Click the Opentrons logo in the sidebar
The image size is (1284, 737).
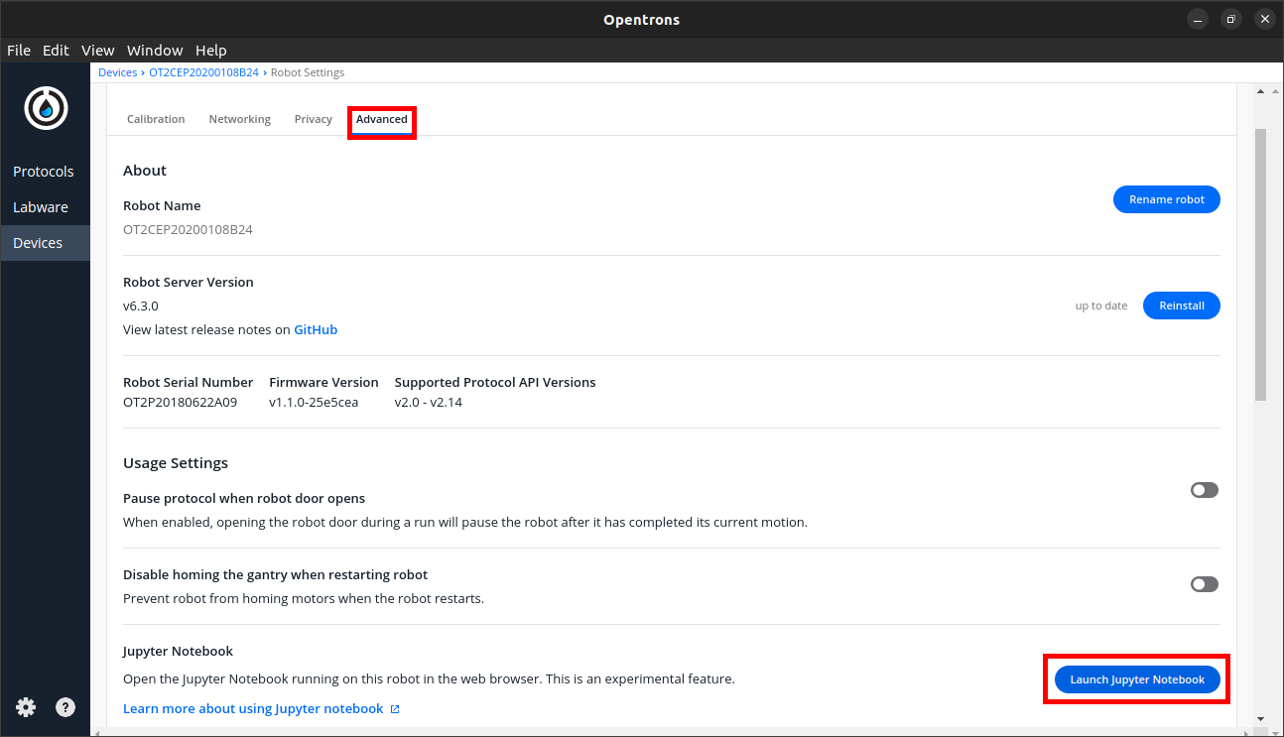46,108
